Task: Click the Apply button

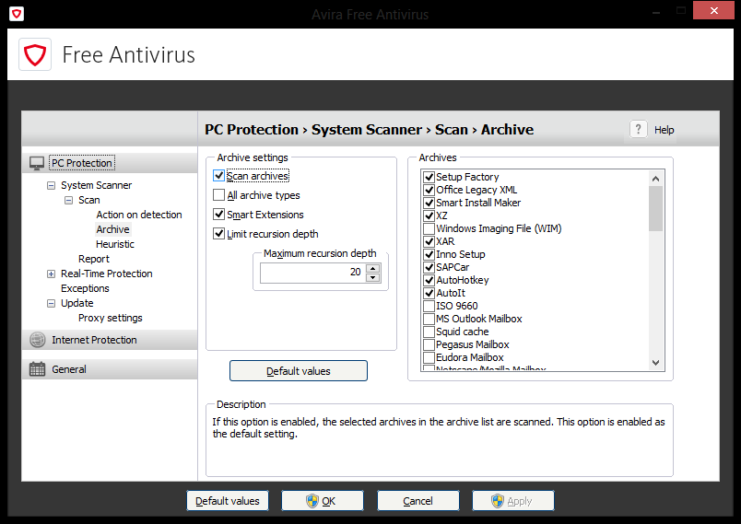Action: [512, 501]
